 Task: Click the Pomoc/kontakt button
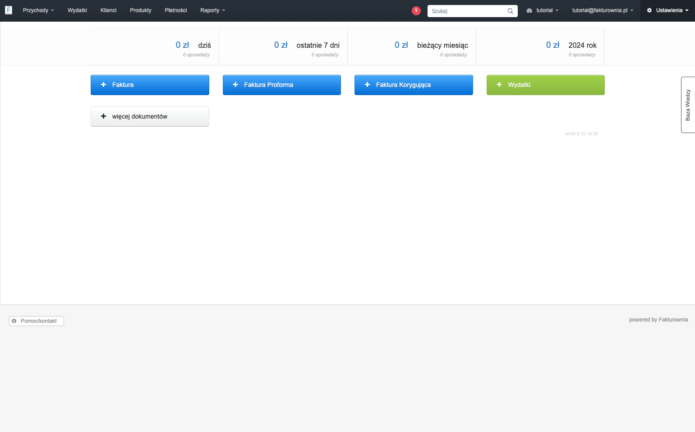37,321
